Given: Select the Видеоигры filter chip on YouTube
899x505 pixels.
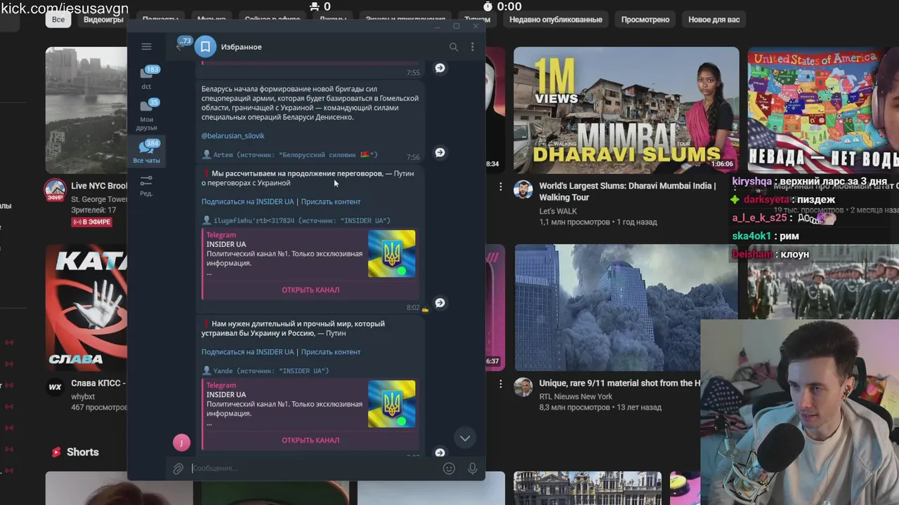Looking at the screenshot, I should 103,20.
